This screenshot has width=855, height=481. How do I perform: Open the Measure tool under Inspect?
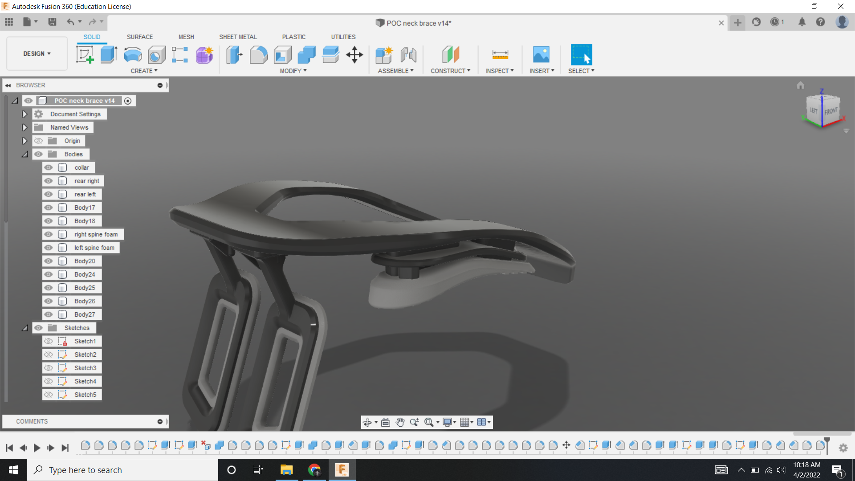pos(500,55)
